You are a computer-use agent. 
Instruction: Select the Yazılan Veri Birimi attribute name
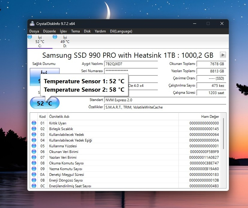point(63,158)
